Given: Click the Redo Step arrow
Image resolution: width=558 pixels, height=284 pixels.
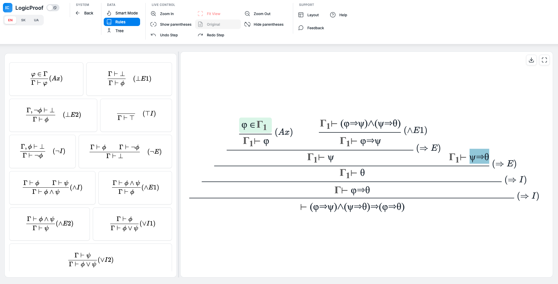Looking at the screenshot, I should (x=200, y=35).
